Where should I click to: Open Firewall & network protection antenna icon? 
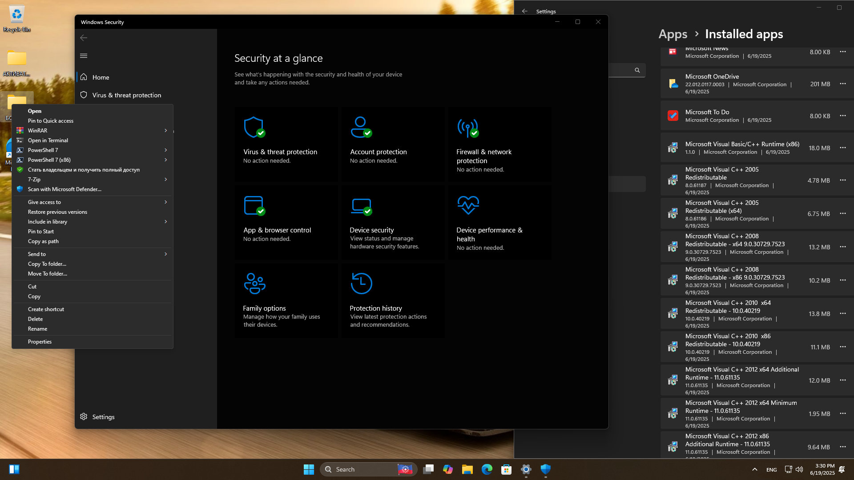[468, 128]
